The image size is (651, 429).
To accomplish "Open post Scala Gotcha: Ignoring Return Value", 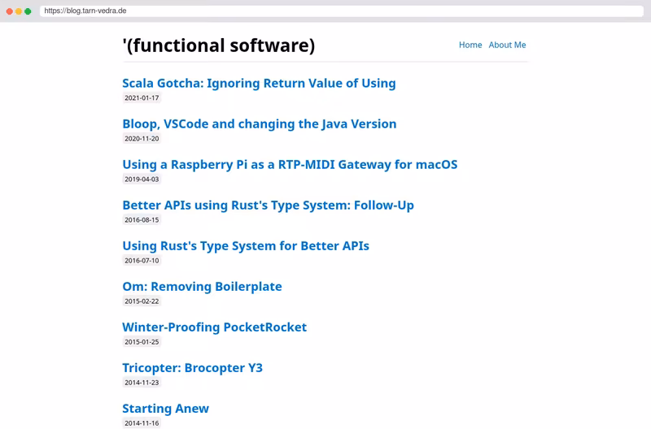I will [x=259, y=83].
